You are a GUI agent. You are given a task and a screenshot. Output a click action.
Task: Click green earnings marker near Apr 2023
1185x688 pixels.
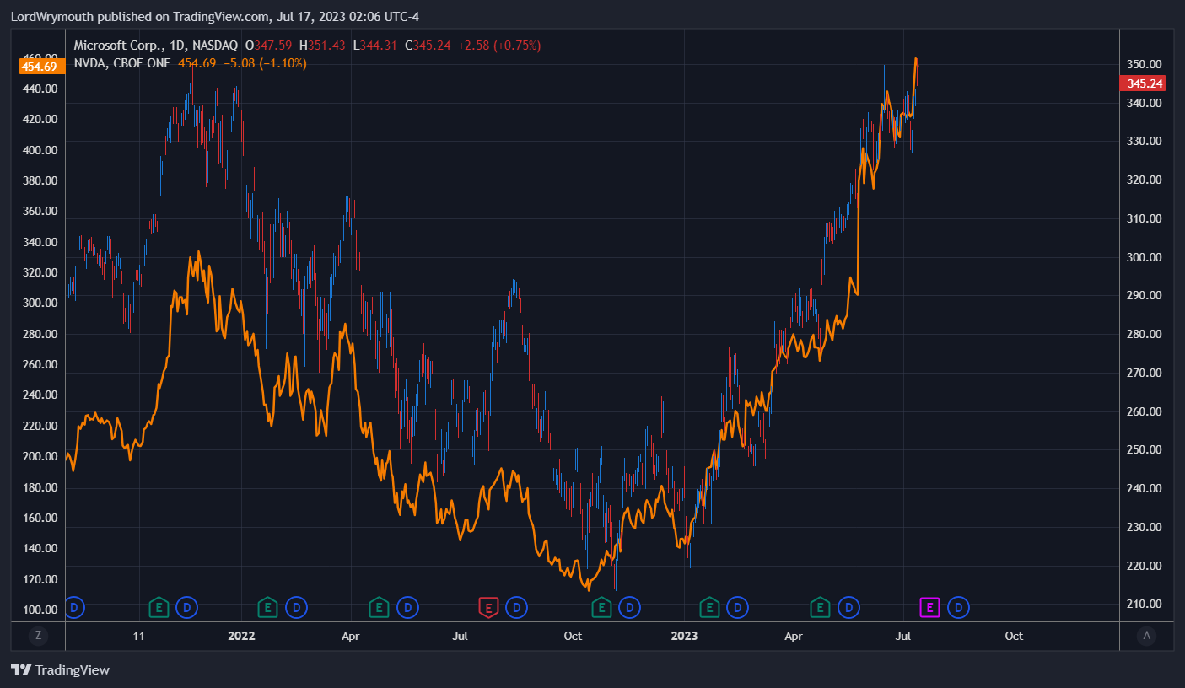[x=820, y=606]
